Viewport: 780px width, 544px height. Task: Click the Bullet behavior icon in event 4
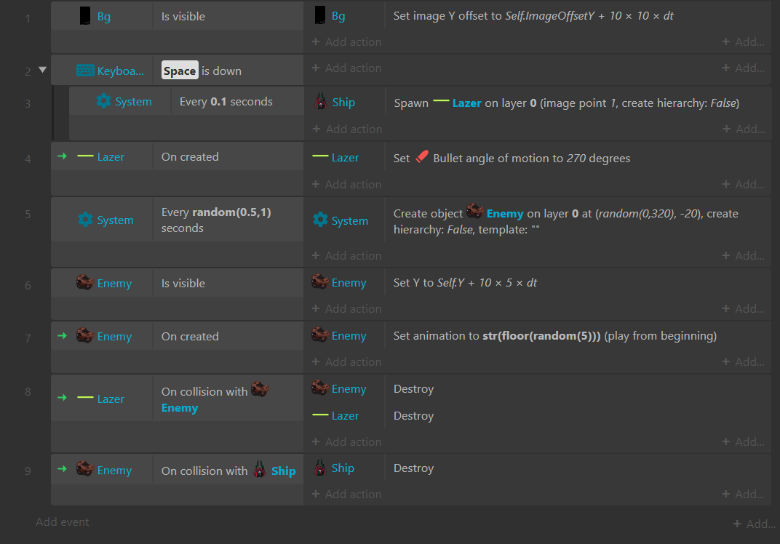pos(422,156)
